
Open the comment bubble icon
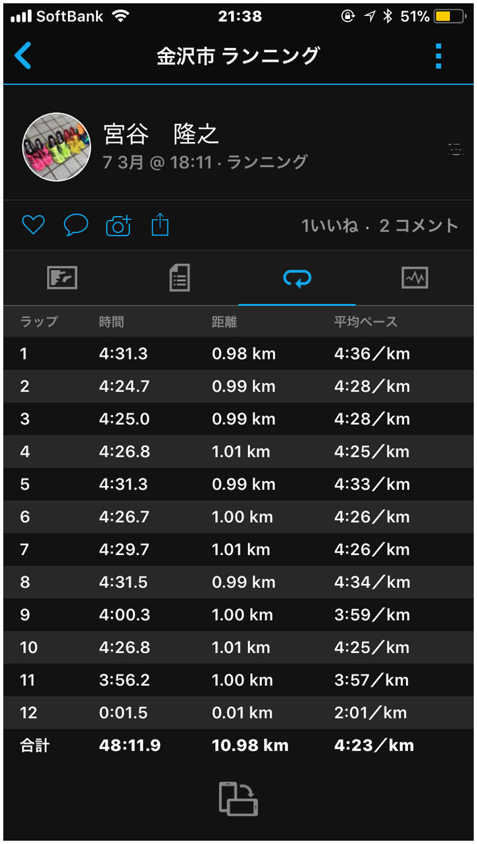pos(76,226)
